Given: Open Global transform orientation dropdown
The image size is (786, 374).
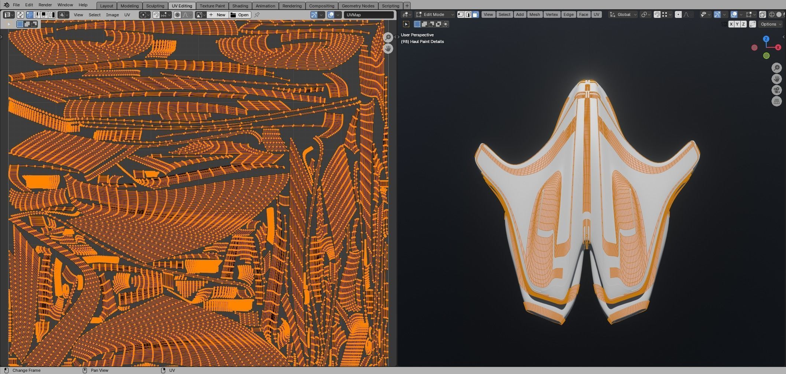Looking at the screenshot, I should pos(623,14).
